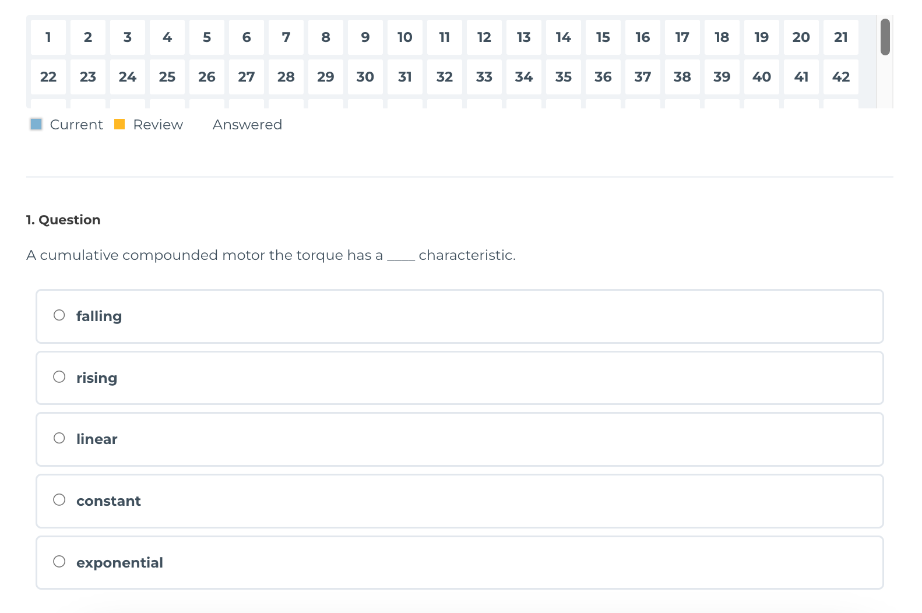Jump to question 38
The height and width of the screenshot is (613, 922).
pos(682,77)
